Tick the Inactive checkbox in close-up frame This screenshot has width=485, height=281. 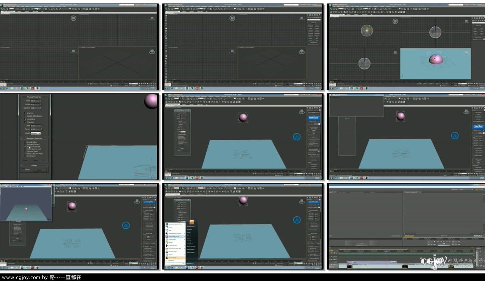tap(25, 113)
